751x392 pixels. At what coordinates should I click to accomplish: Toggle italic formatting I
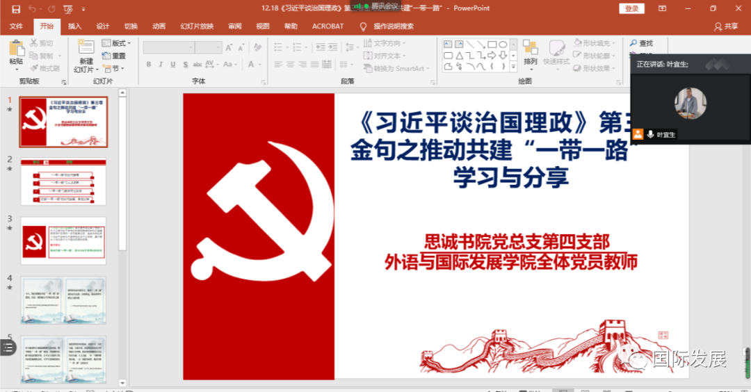(x=161, y=64)
